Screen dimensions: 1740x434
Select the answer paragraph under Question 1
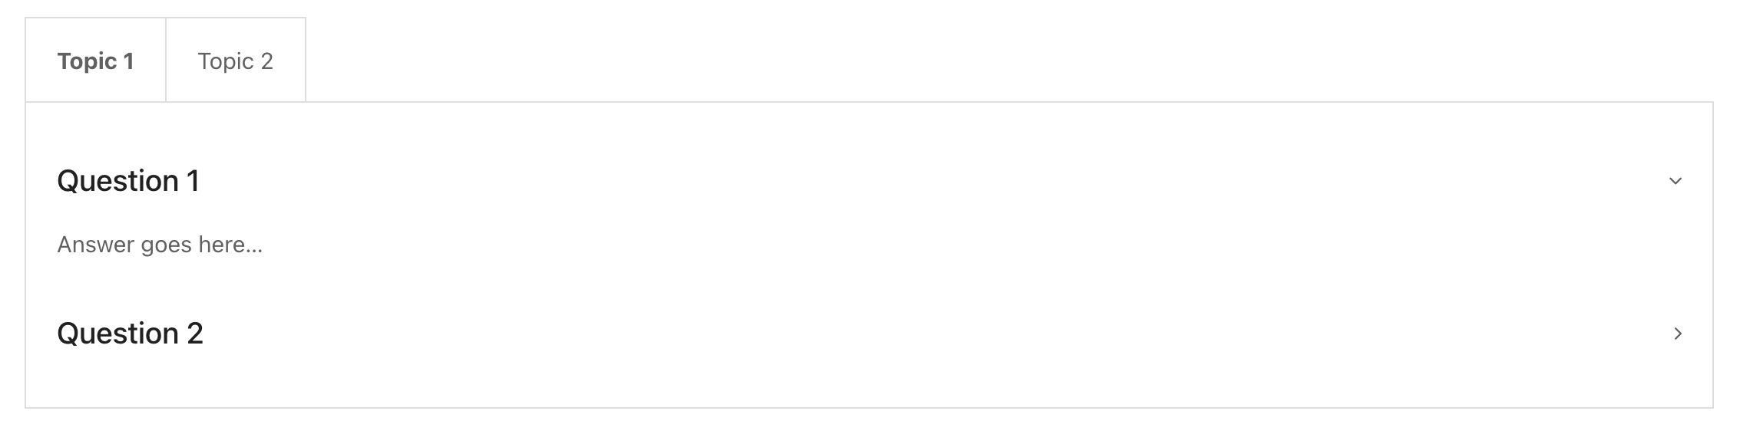pyautogui.click(x=160, y=245)
